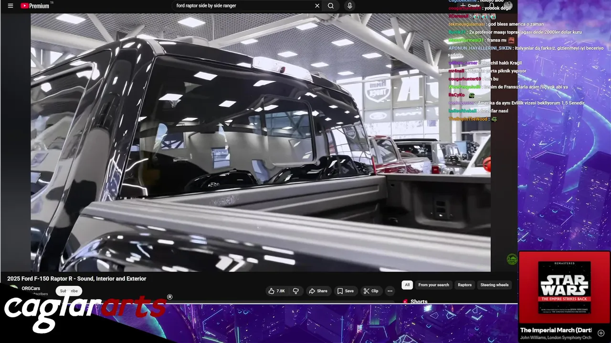Click 'The Imperial March' song title
The width and height of the screenshot is (611, 343).
(556, 330)
